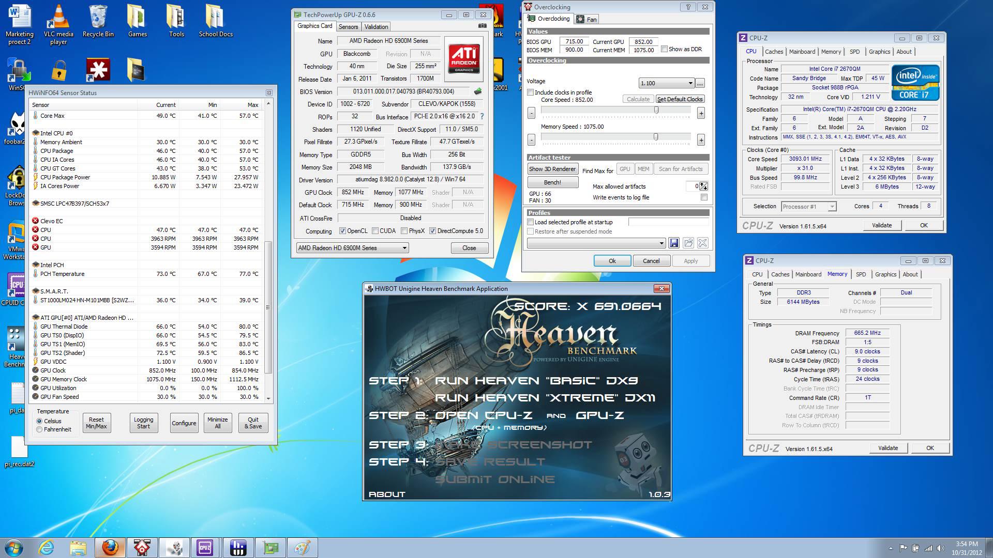Select the Fahrenheit temperature radio button

click(x=39, y=429)
